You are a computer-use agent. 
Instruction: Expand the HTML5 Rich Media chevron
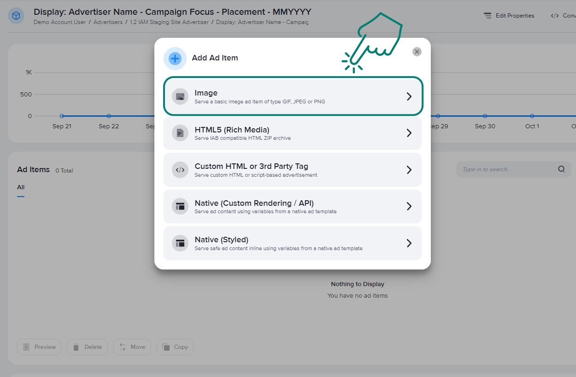click(x=409, y=133)
